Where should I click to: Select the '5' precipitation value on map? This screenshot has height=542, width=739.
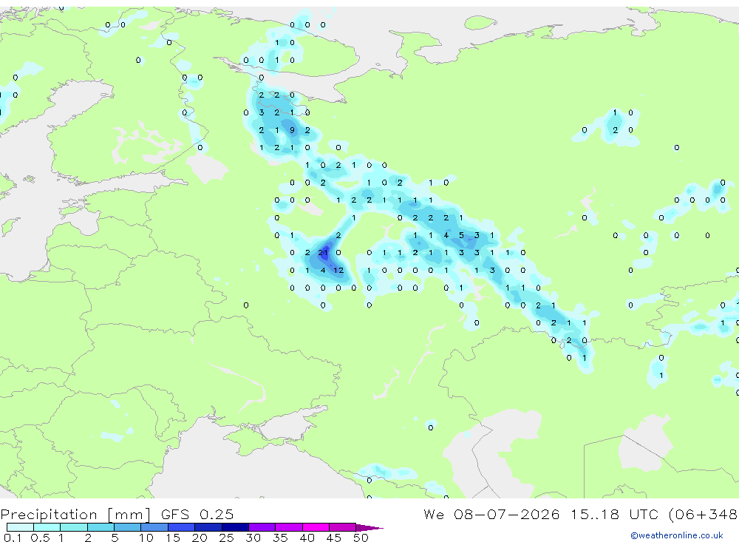click(461, 235)
